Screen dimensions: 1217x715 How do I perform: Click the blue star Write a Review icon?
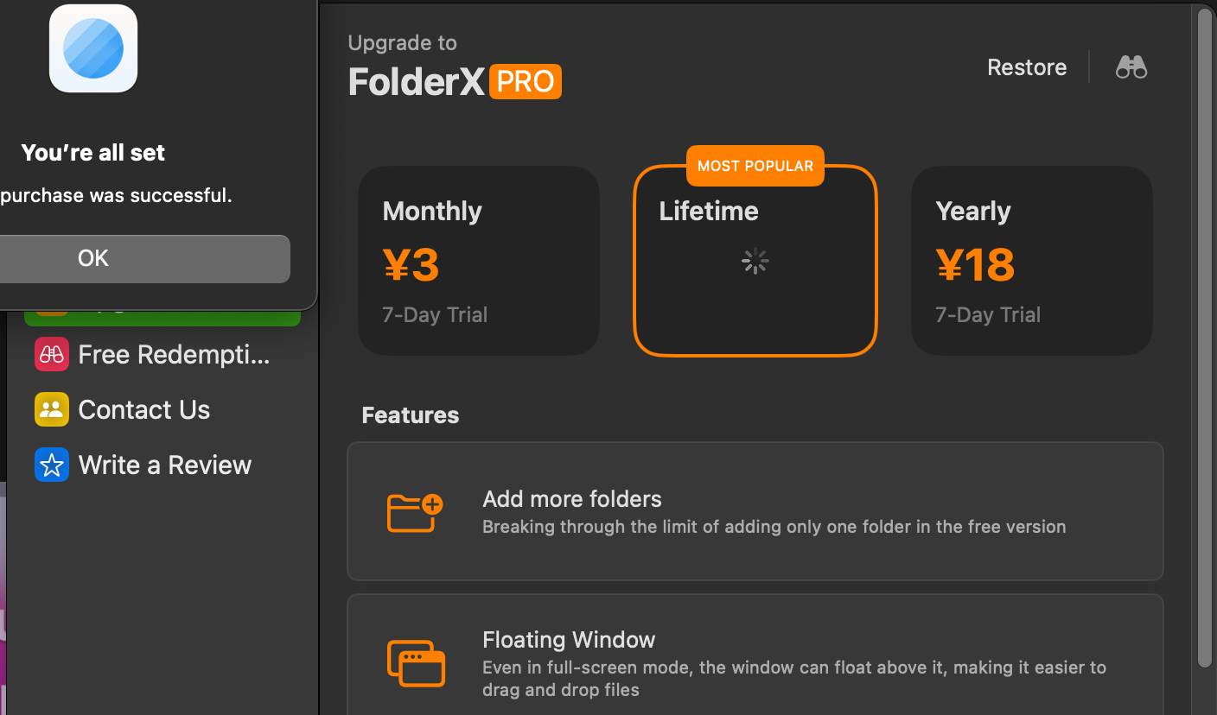point(52,465)
